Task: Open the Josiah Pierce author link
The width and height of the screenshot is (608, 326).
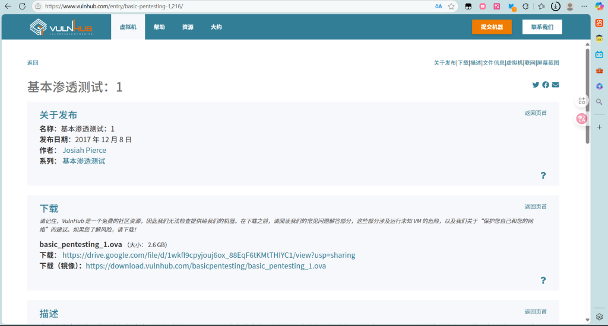Action: pos(84,151)
